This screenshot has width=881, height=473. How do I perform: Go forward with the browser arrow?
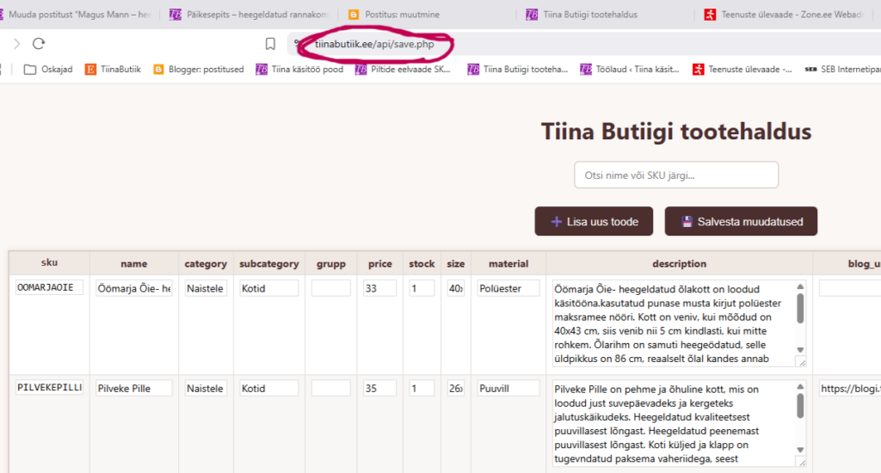16,43
